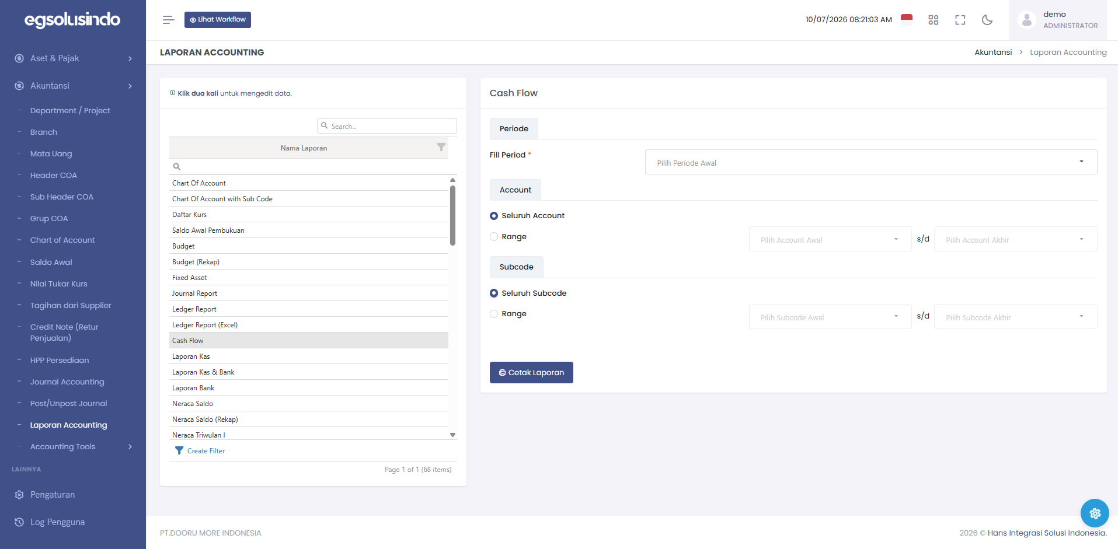Click the Lihat Workflow button
1118x549 pixels.
(x=218, y=20)
